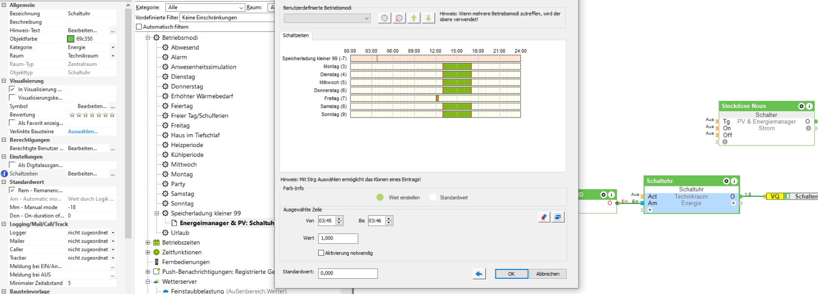Select the Schaltzeiten tab
The image size is (818, 294).
pos(296,35)
